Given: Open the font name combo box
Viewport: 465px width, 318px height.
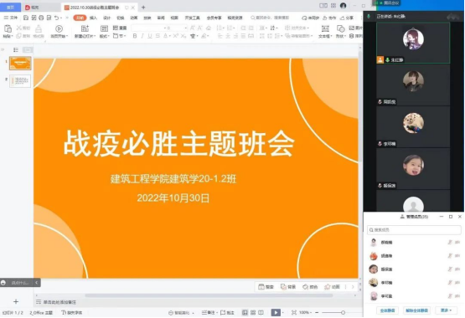Looking at the screenshot, I should click(x=149, y=28).
